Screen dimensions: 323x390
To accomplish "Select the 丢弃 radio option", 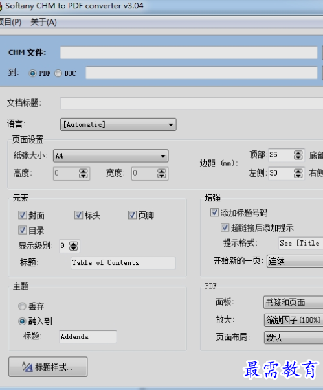I will click(22, 306).
